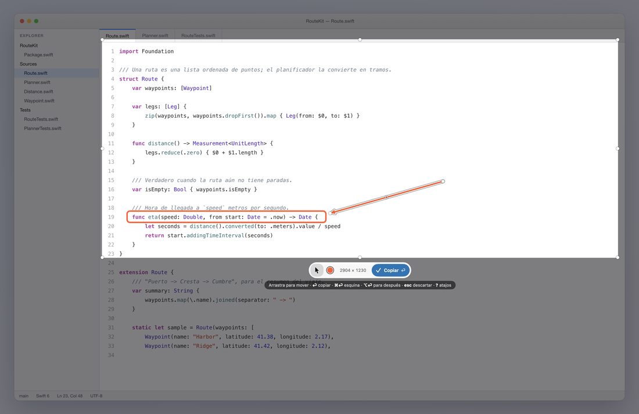Click the bottom-right corner handle of the selection

pyautogui.click(x=618, y=257)
